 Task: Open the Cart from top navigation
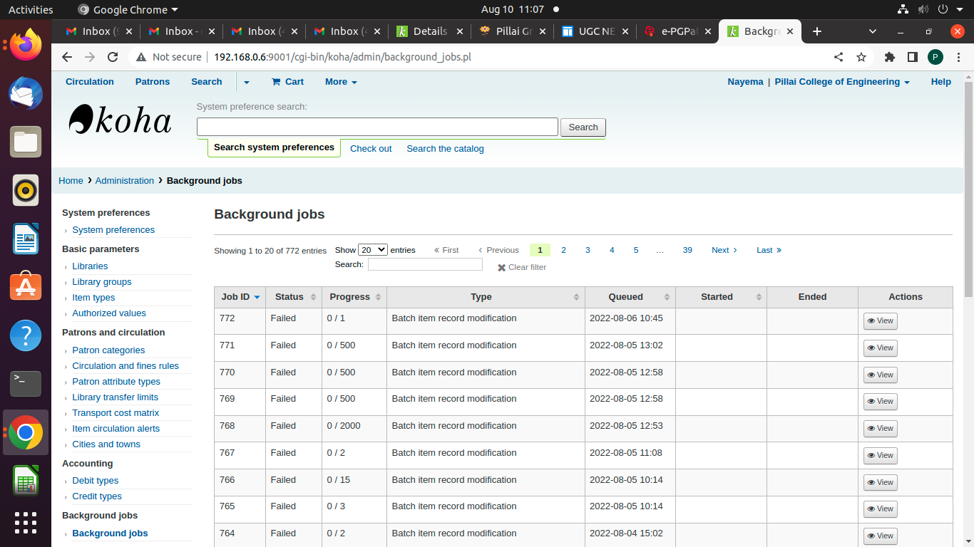coord(287,82)
